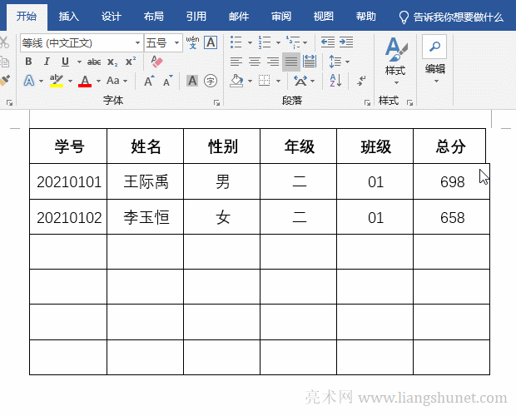Click the numbering list icon
The height and width of the screenshot is (416, 516).
tap(265, 42)
